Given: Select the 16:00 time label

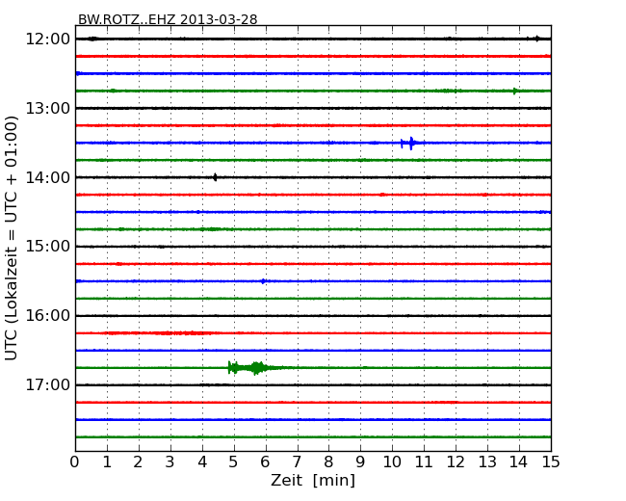Looking at the screenshot, I should [x=47, y=316].
